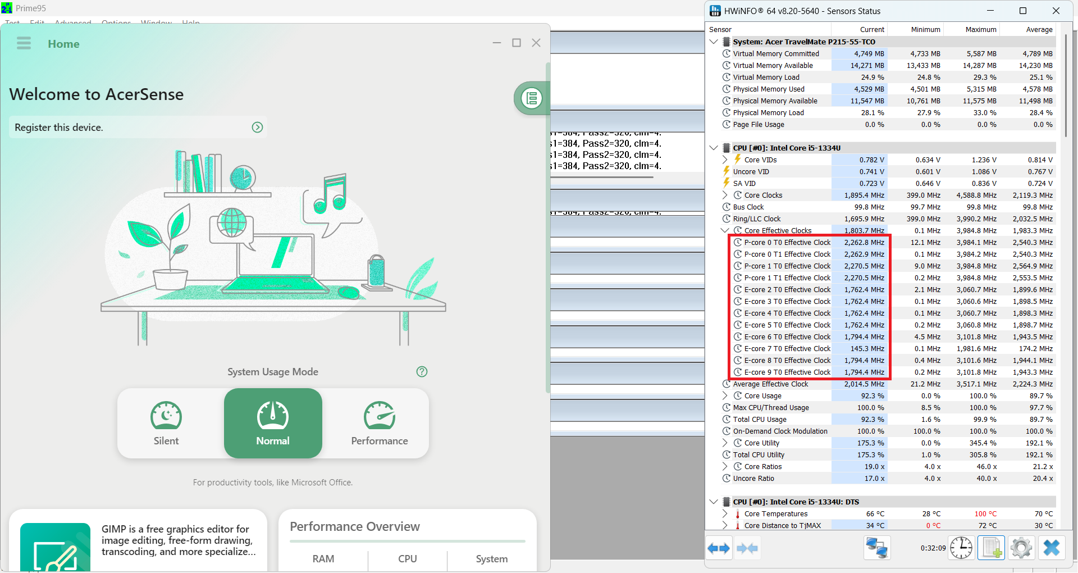
Task: Click the Maximum column header
Action: point(971,29)
